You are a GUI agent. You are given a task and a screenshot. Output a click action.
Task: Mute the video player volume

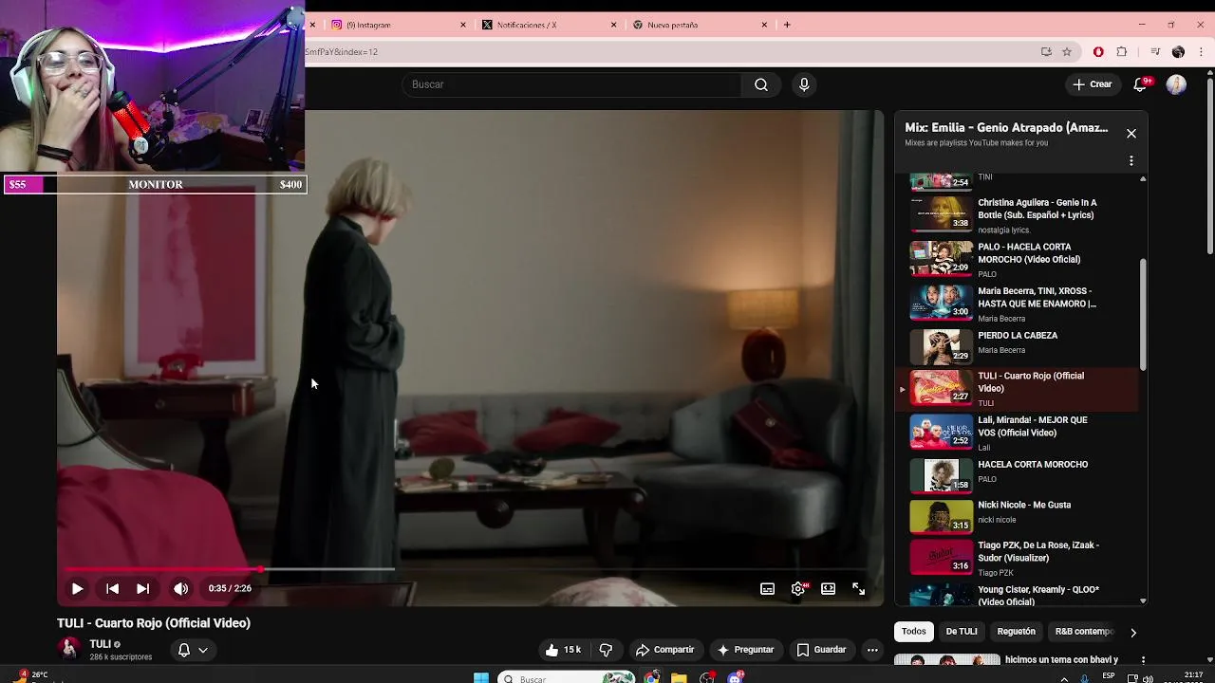pos(180,589)
